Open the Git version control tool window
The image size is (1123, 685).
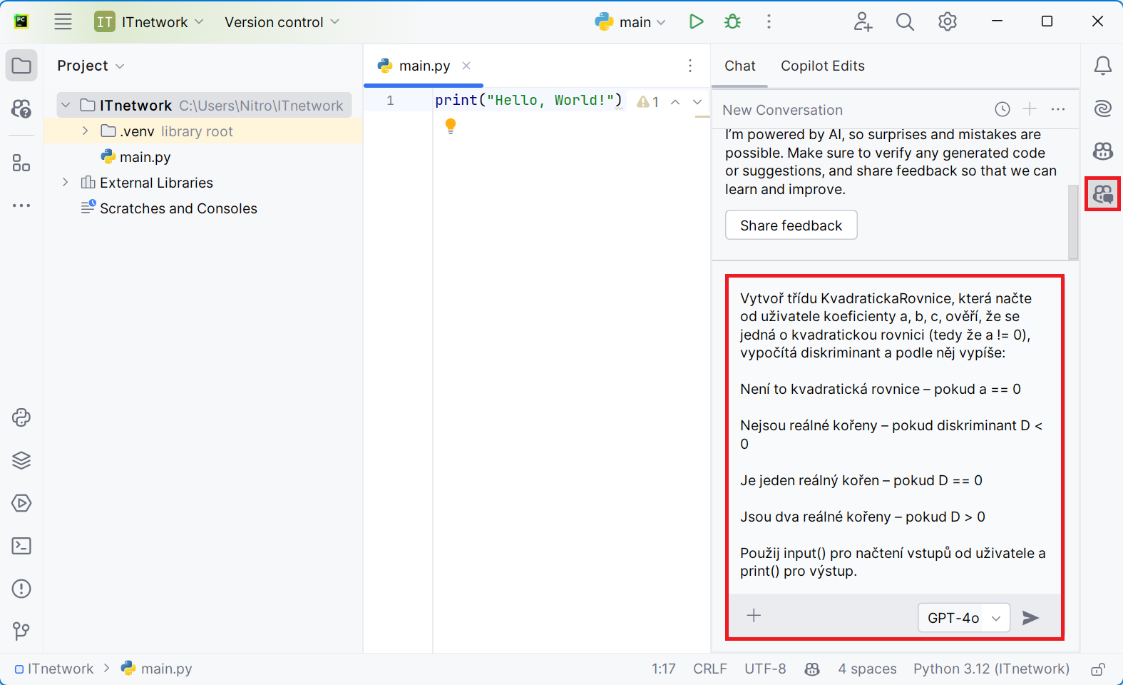coord(21,631)
